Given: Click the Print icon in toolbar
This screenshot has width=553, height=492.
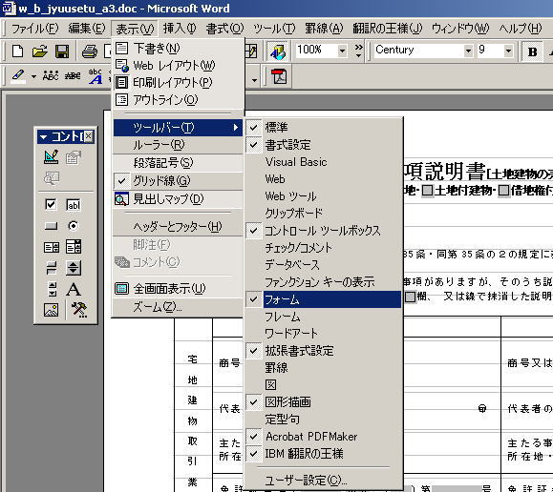Looking at the screenshot, I should click(x=90, y=51).
